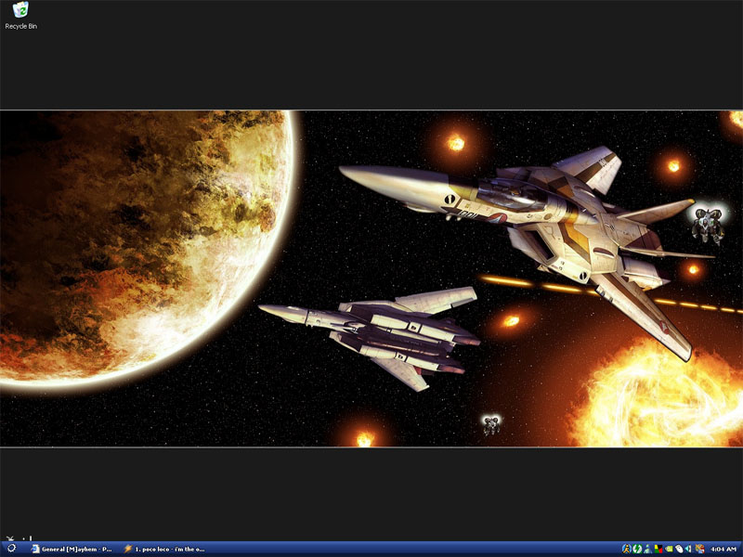Click the colorful security shield tray icon
This screenshot has height=557, width=743.
tap(700, 549)
